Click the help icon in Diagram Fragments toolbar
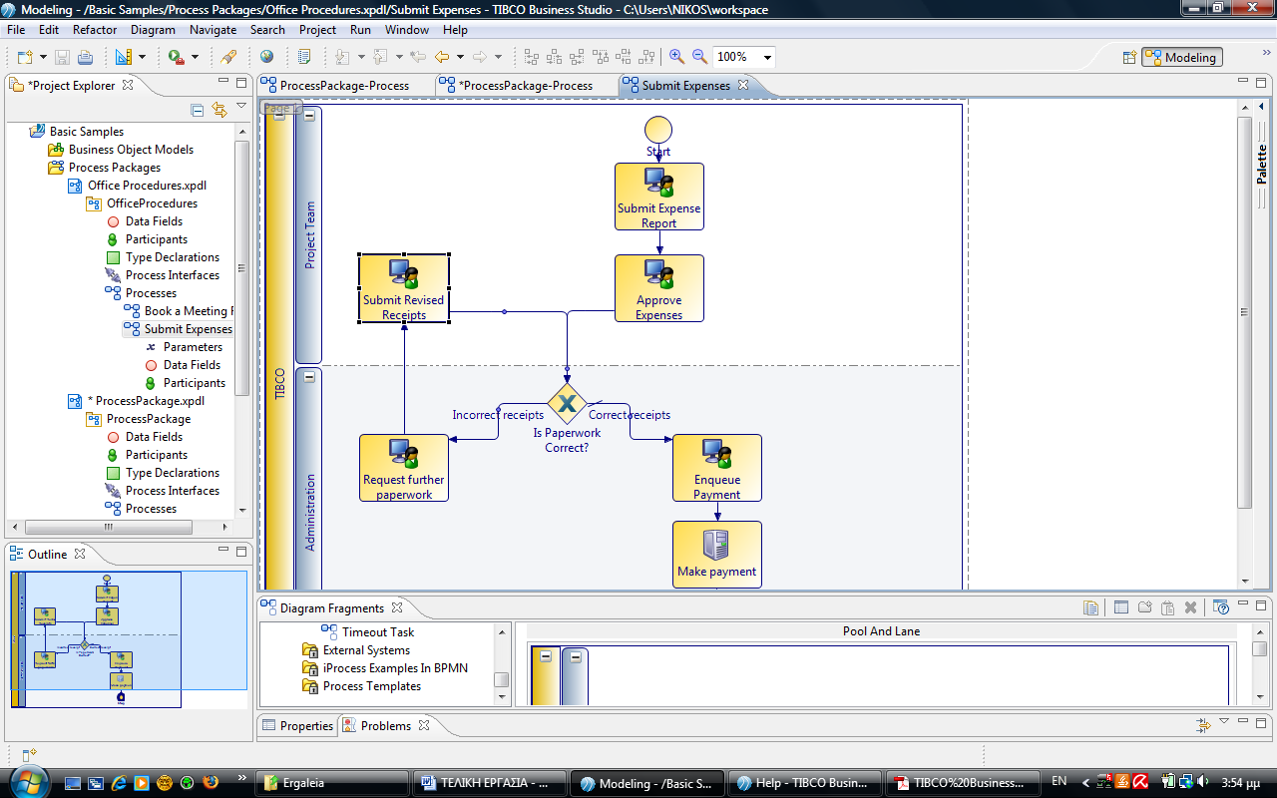The image size is (1277, 798). point(1221,607)
